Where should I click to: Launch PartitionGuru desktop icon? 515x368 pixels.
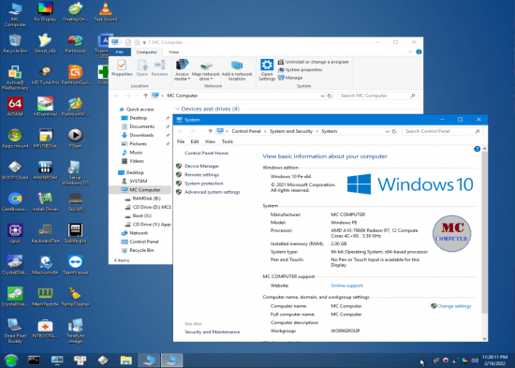pyautogui.click(x=76, y=75)
